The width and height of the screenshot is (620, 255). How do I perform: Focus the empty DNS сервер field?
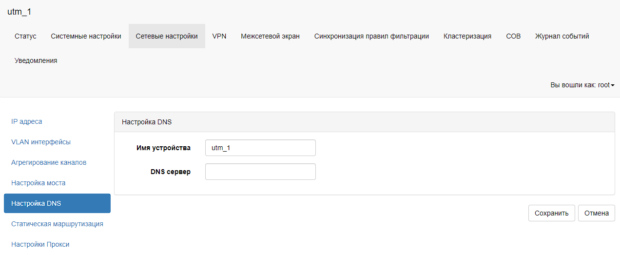pyautogui.click(x=260, y=172)
